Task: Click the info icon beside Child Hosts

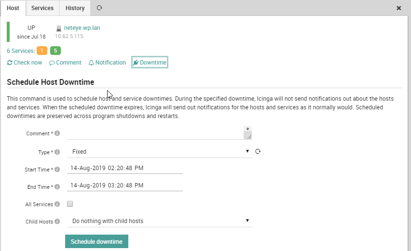Action: pos(57,222)
